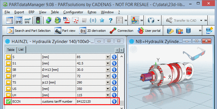
Task: Click info icon in TS row
Action: point(114,82)
